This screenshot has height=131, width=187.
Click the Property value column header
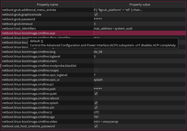point(139,5)
